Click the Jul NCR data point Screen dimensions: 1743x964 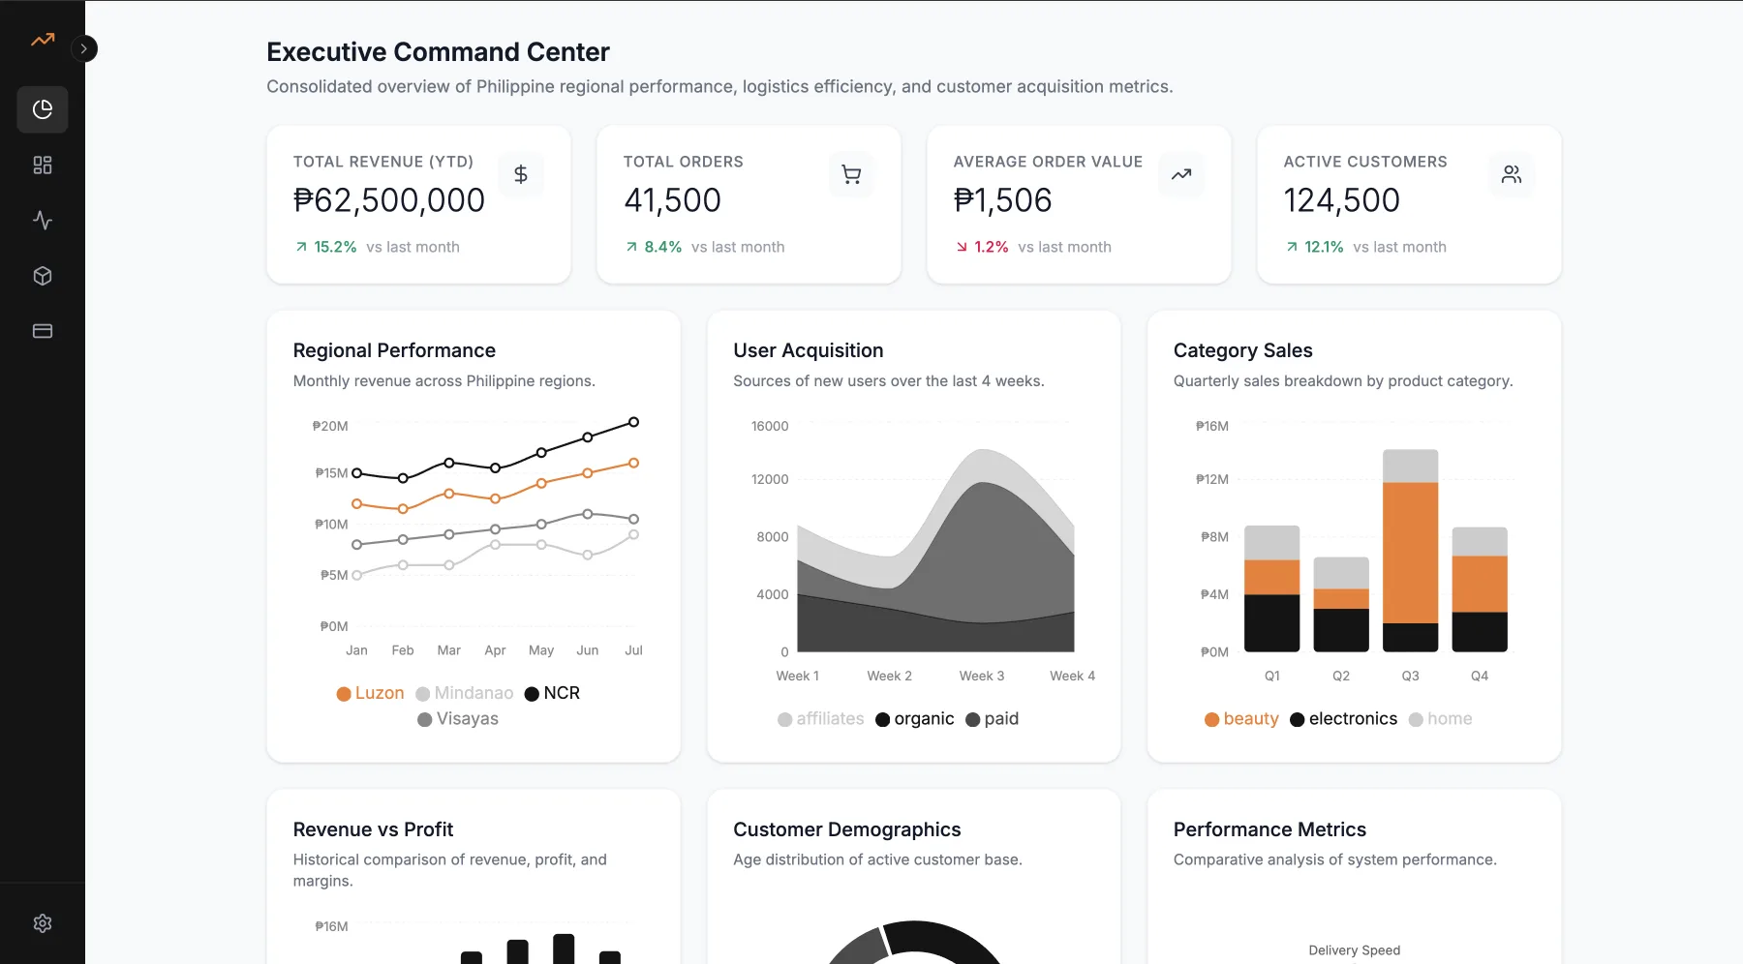[x=633, y=422]
